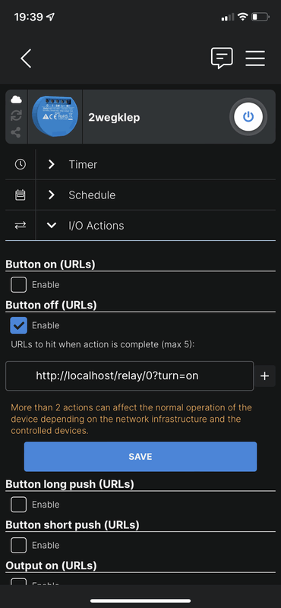Tap the share icon on device card
This screenshot has width=281, height=608.
[x=16, y=132]
